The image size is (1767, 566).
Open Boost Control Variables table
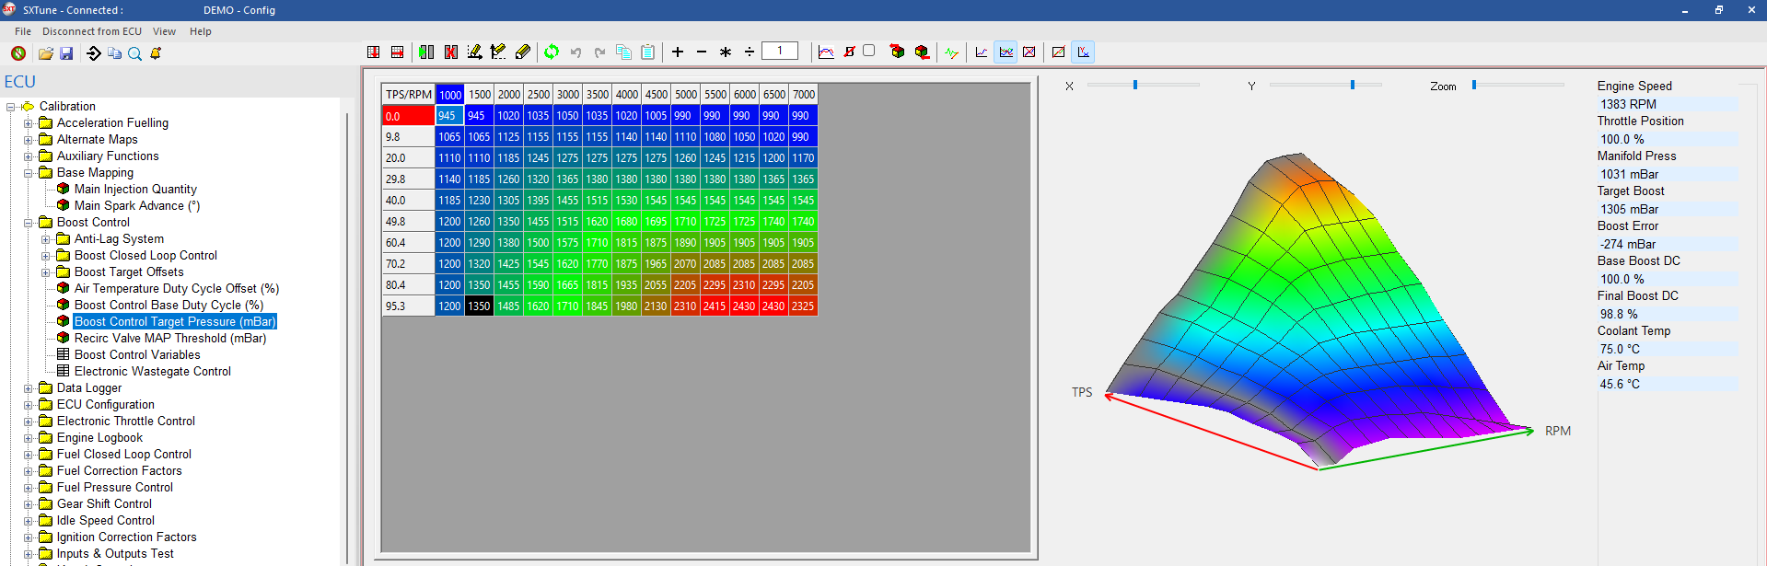pos(137,355)
